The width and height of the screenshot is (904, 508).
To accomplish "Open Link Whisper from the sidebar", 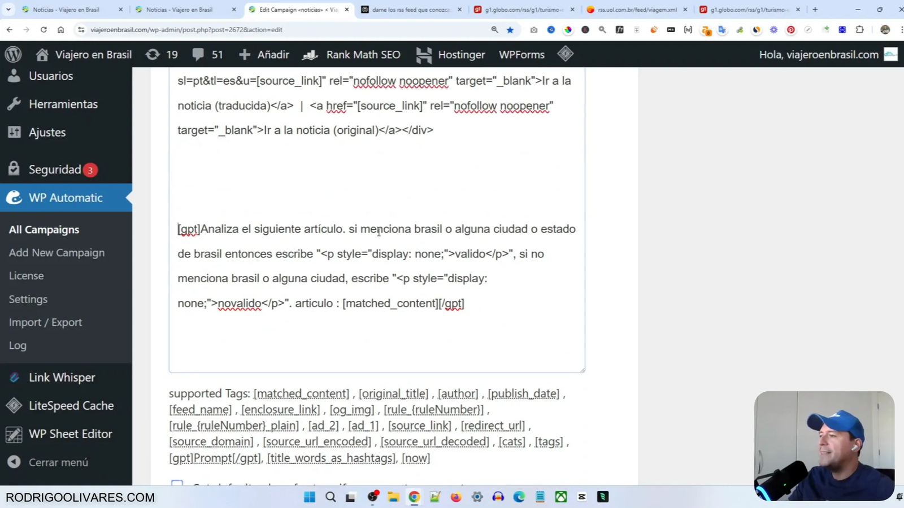I will (62, 377).
